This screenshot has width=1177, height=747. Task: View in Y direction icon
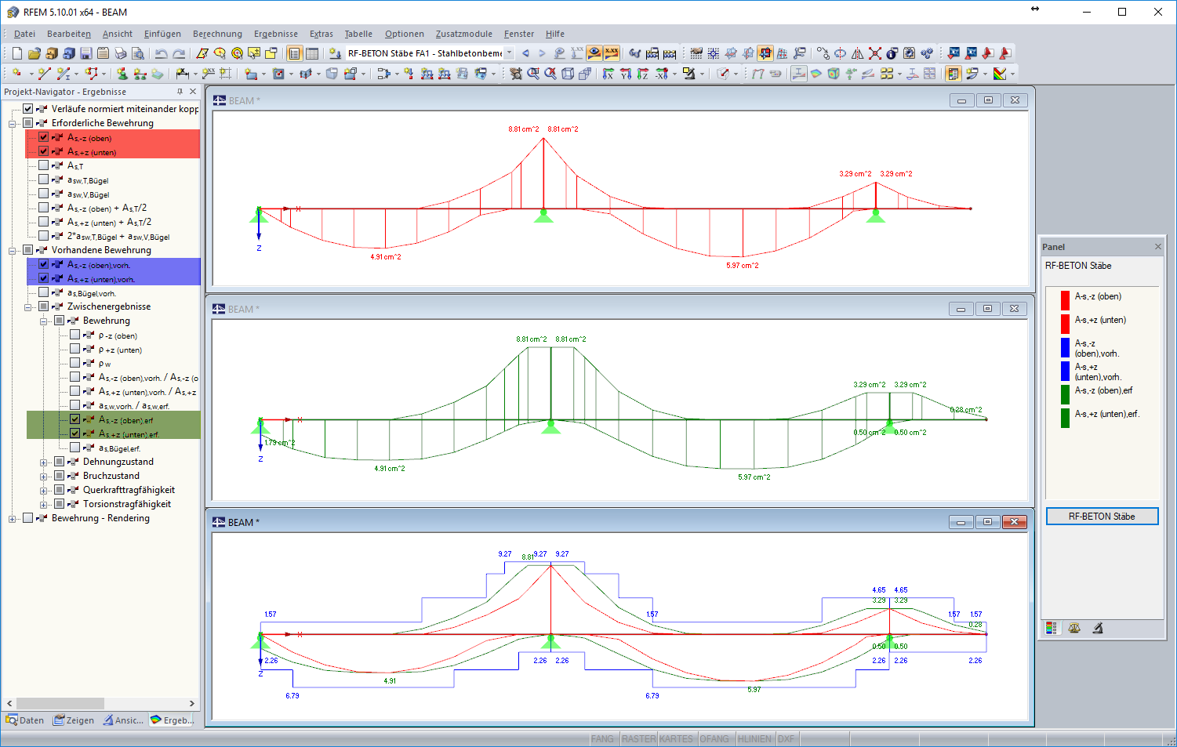tap(626, 74)
